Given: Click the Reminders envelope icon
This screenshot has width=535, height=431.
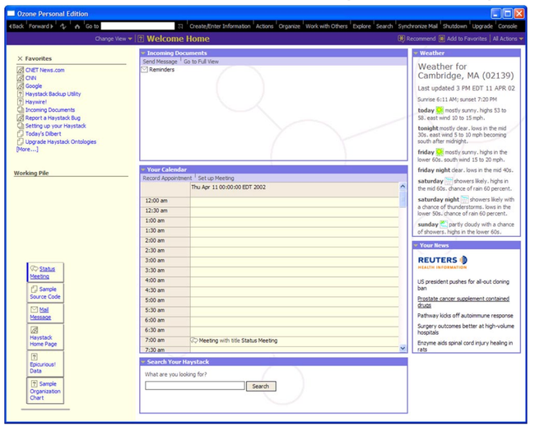Looking at the screenshot, I should [145, 70].
